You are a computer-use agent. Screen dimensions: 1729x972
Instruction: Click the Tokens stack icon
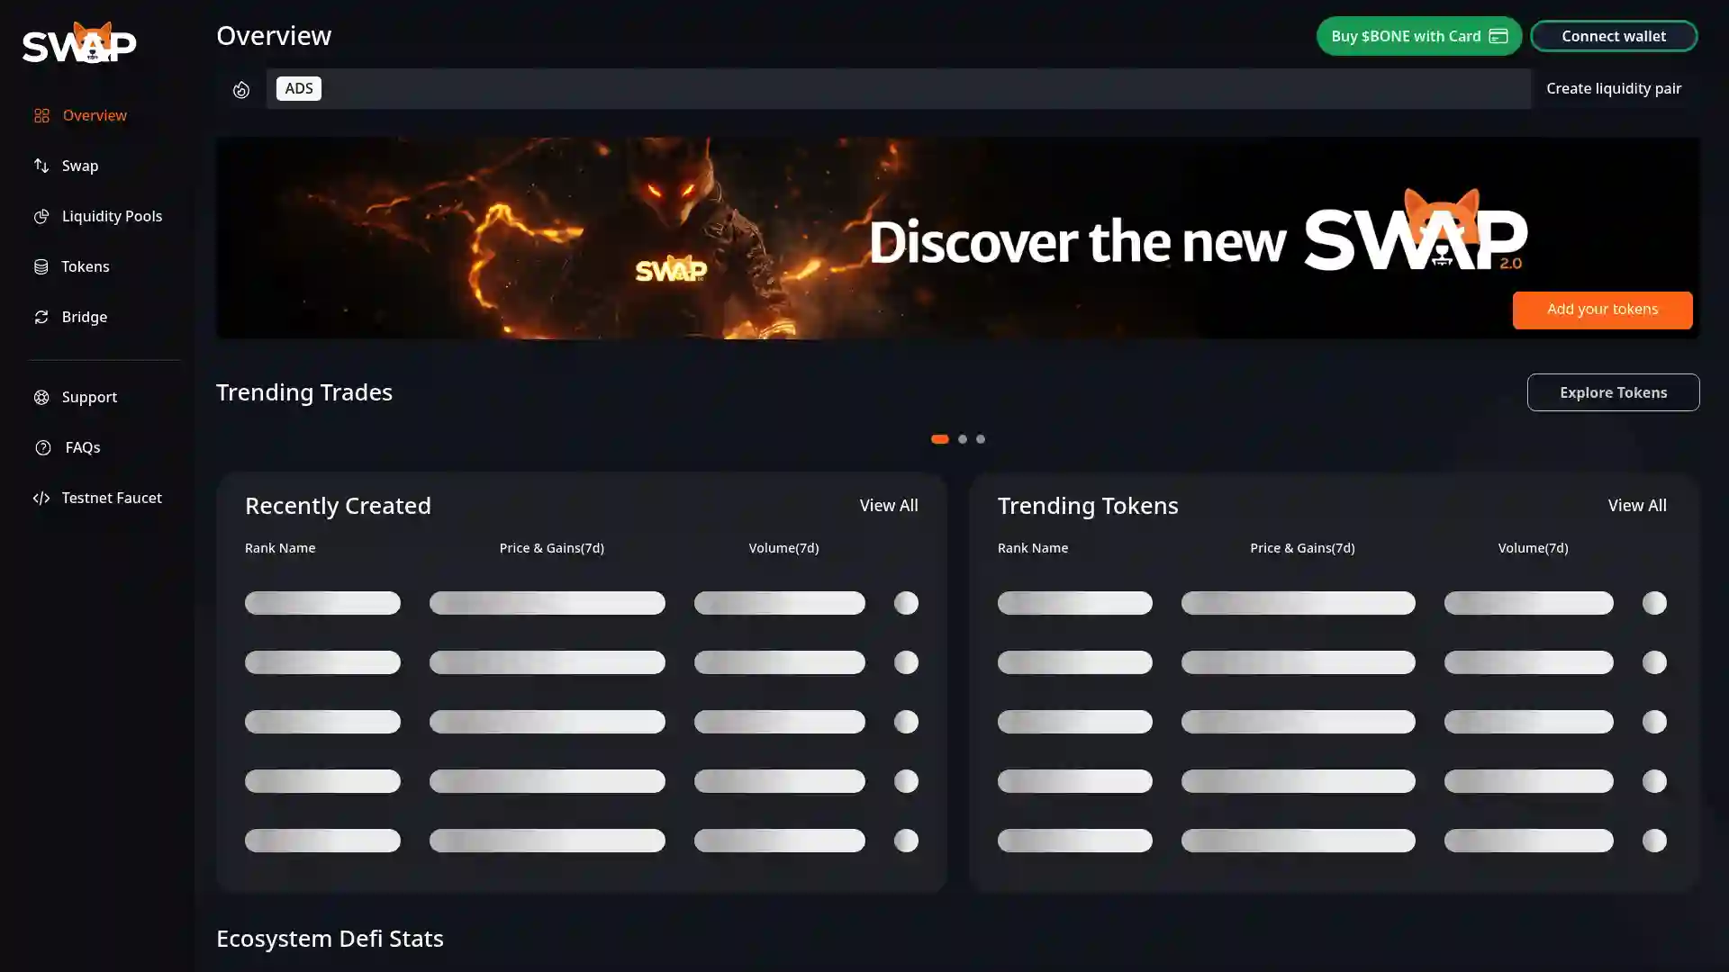pos(41,267)
